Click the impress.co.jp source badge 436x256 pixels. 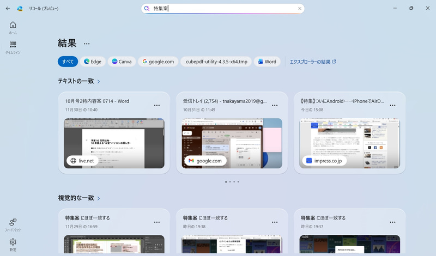[324, 161]
